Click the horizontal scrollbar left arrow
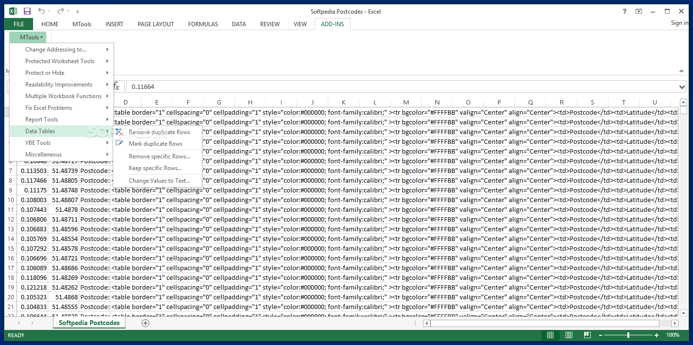The width and height of the screenshot is (693, 345). [426, 323]
